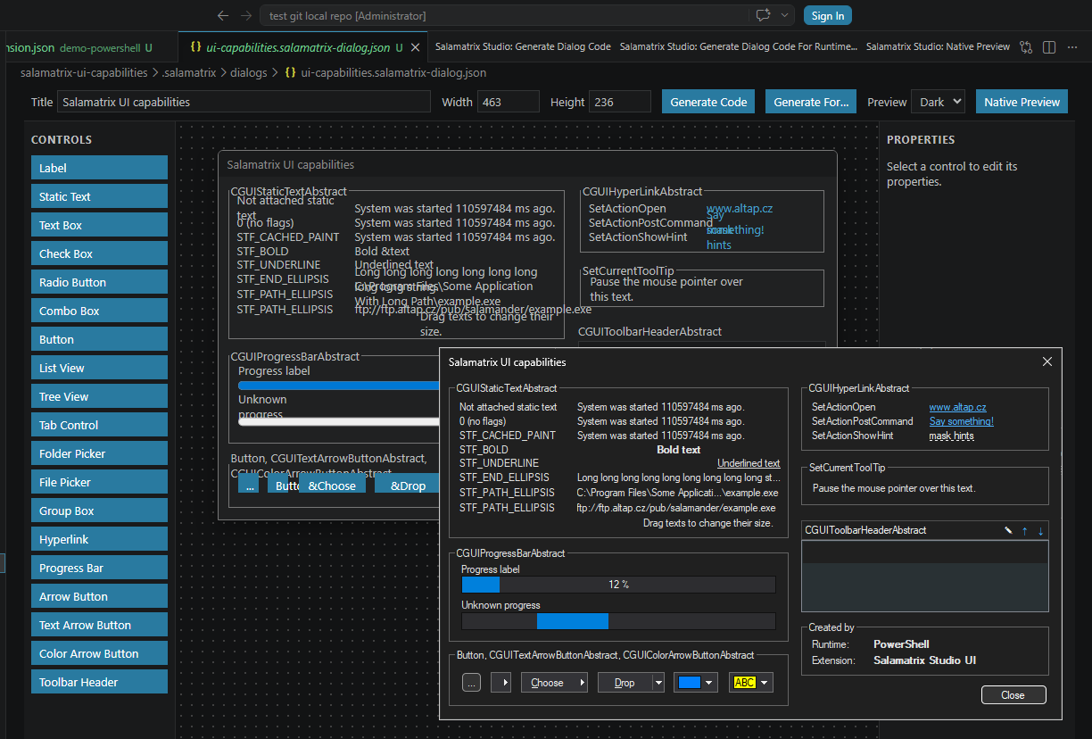1092x739 pixels.
Task: Click mask hints link in preview dialog
Action: tap(951, 436)
